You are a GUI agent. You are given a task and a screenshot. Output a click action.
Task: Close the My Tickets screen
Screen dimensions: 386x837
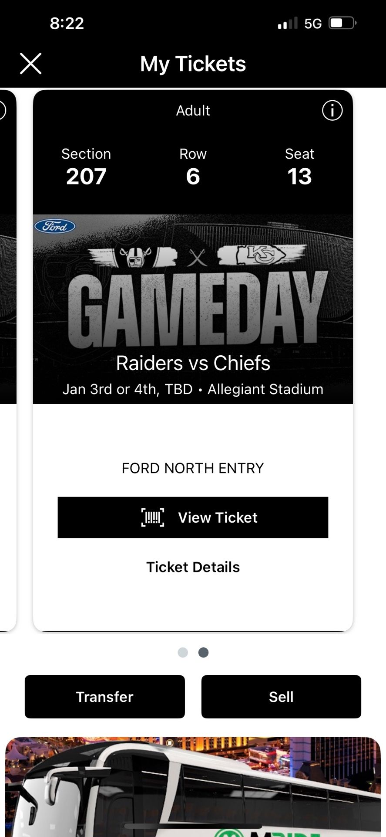pyautogui.click(x=30, y=64)
